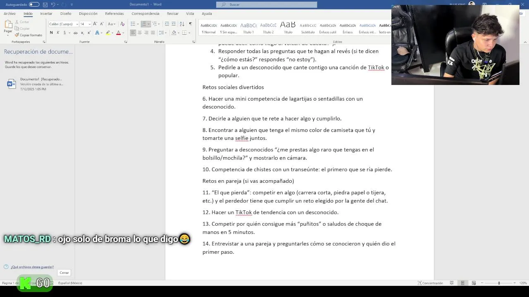The width and height of the screenshot is (529, 297).
Task: Align paragraph text to the right
Action: pyautogui.click(x=146, y=33)
